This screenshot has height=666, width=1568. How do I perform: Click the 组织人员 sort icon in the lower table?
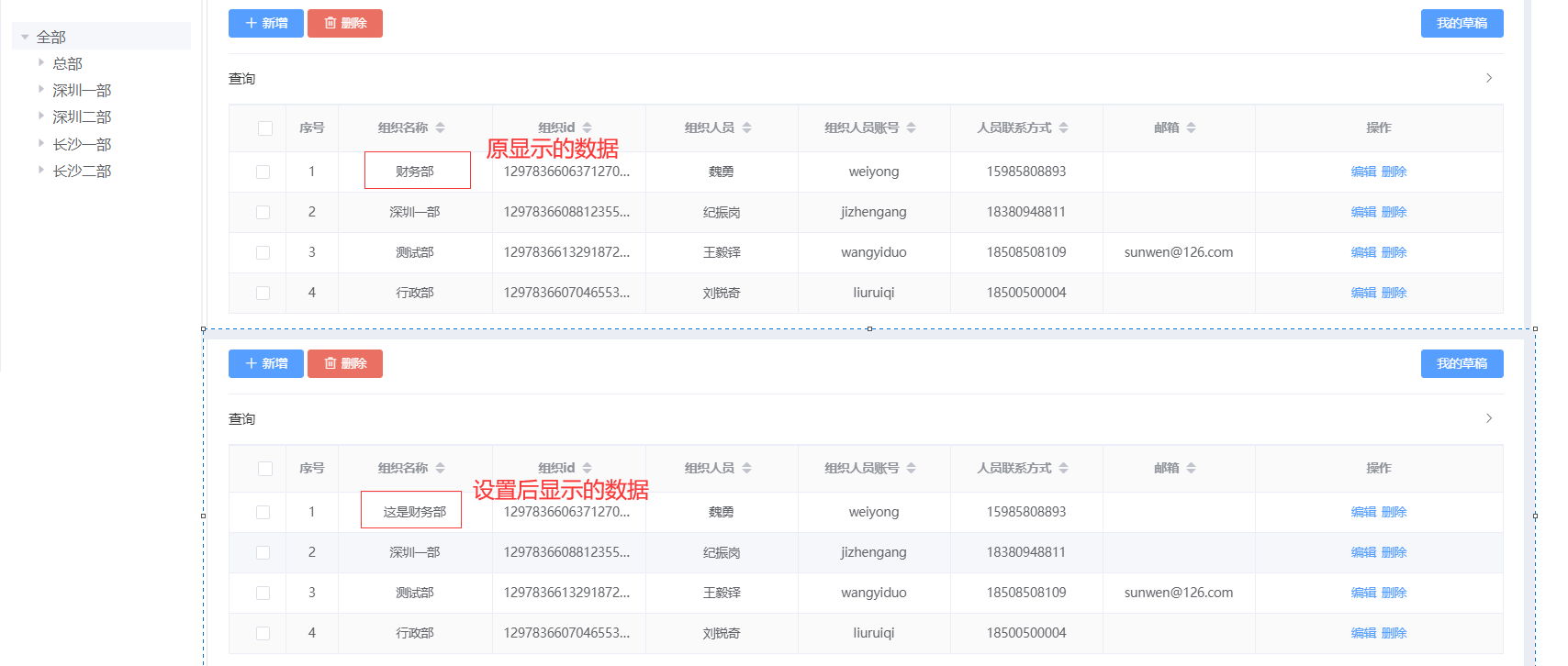(x=746, y=468)
